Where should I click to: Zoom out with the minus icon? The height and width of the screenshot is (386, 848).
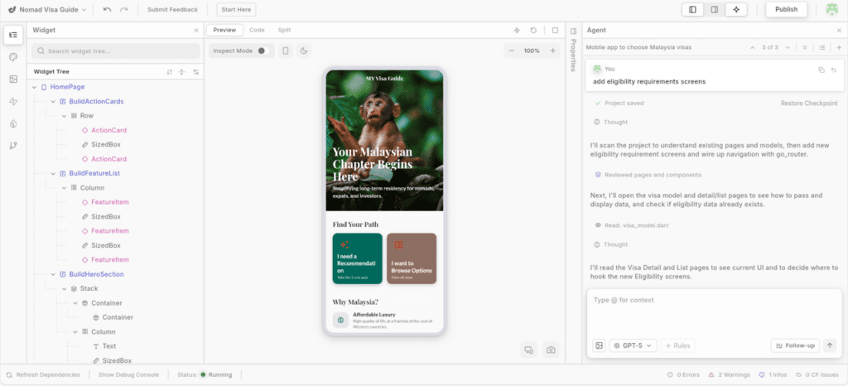511,51
